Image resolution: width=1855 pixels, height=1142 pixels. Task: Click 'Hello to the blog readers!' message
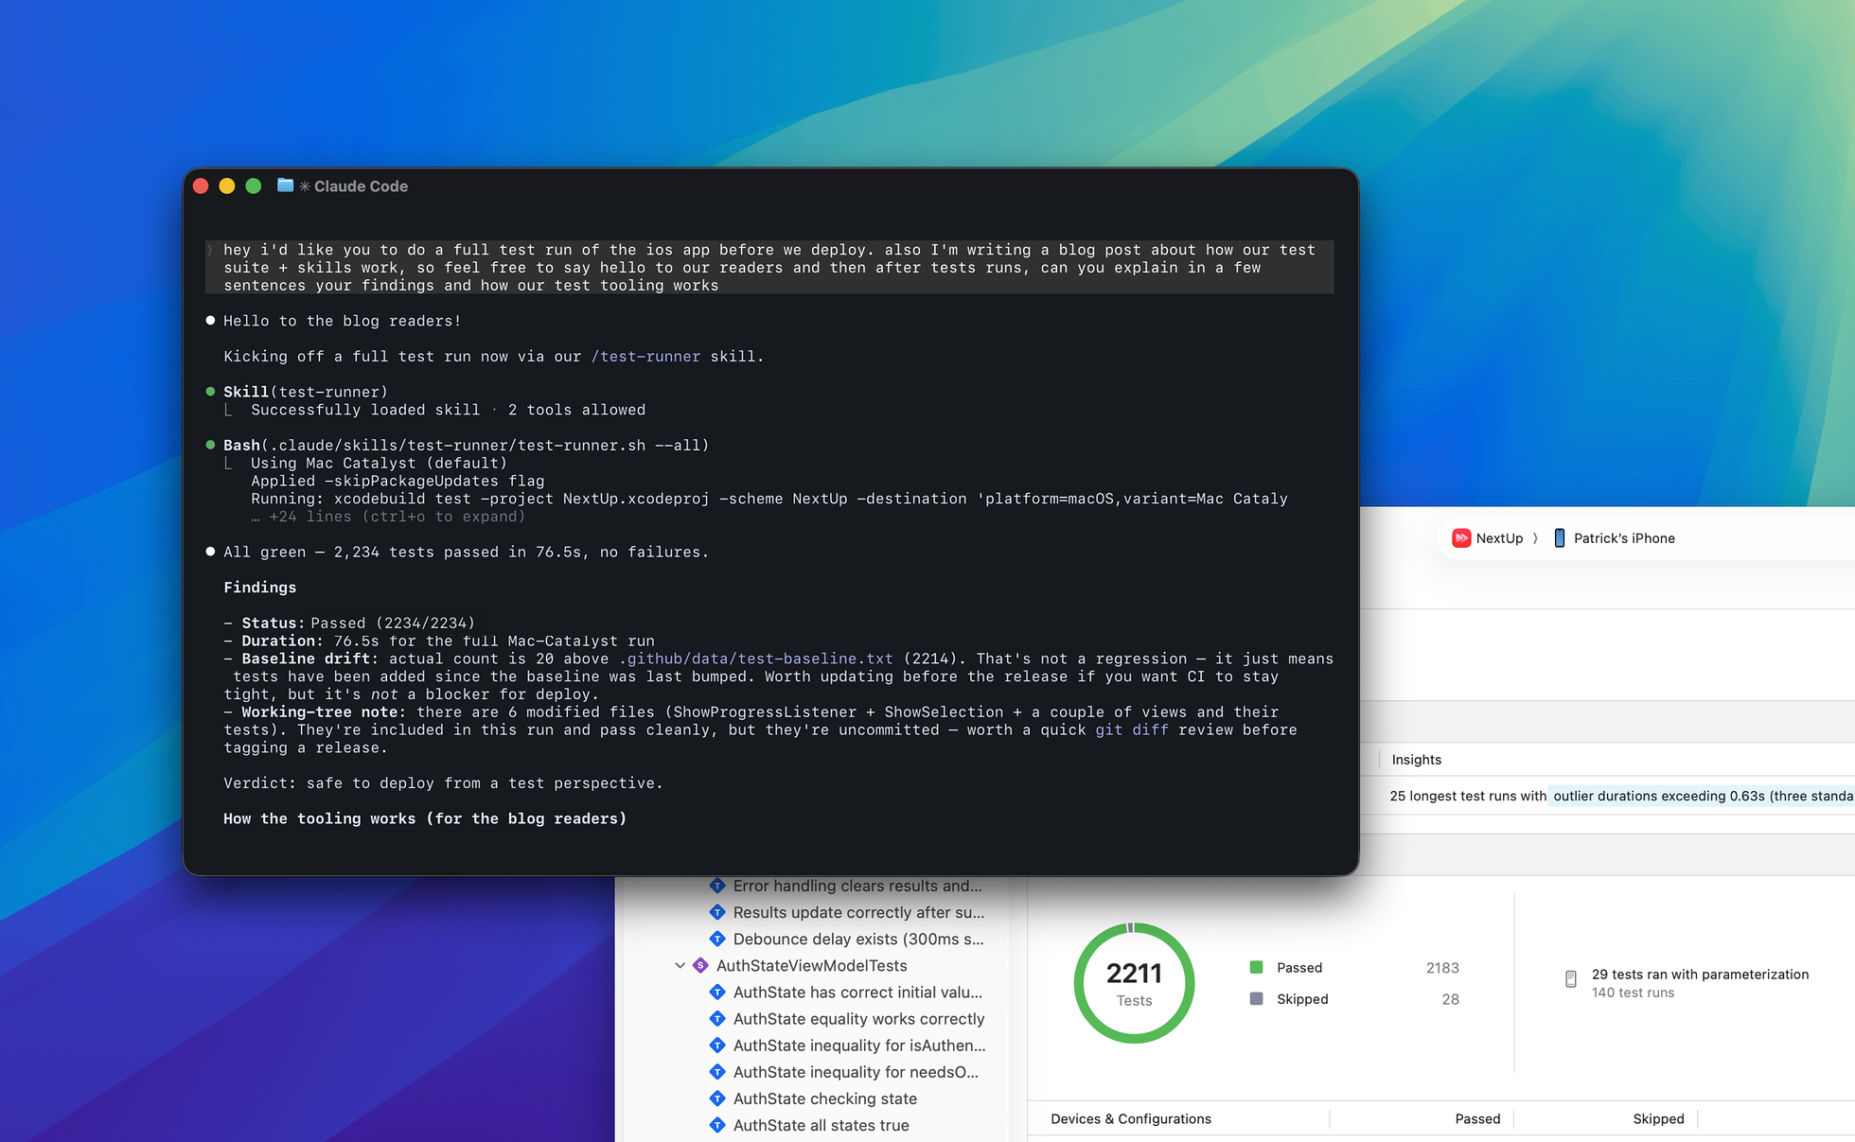(342, 321)
